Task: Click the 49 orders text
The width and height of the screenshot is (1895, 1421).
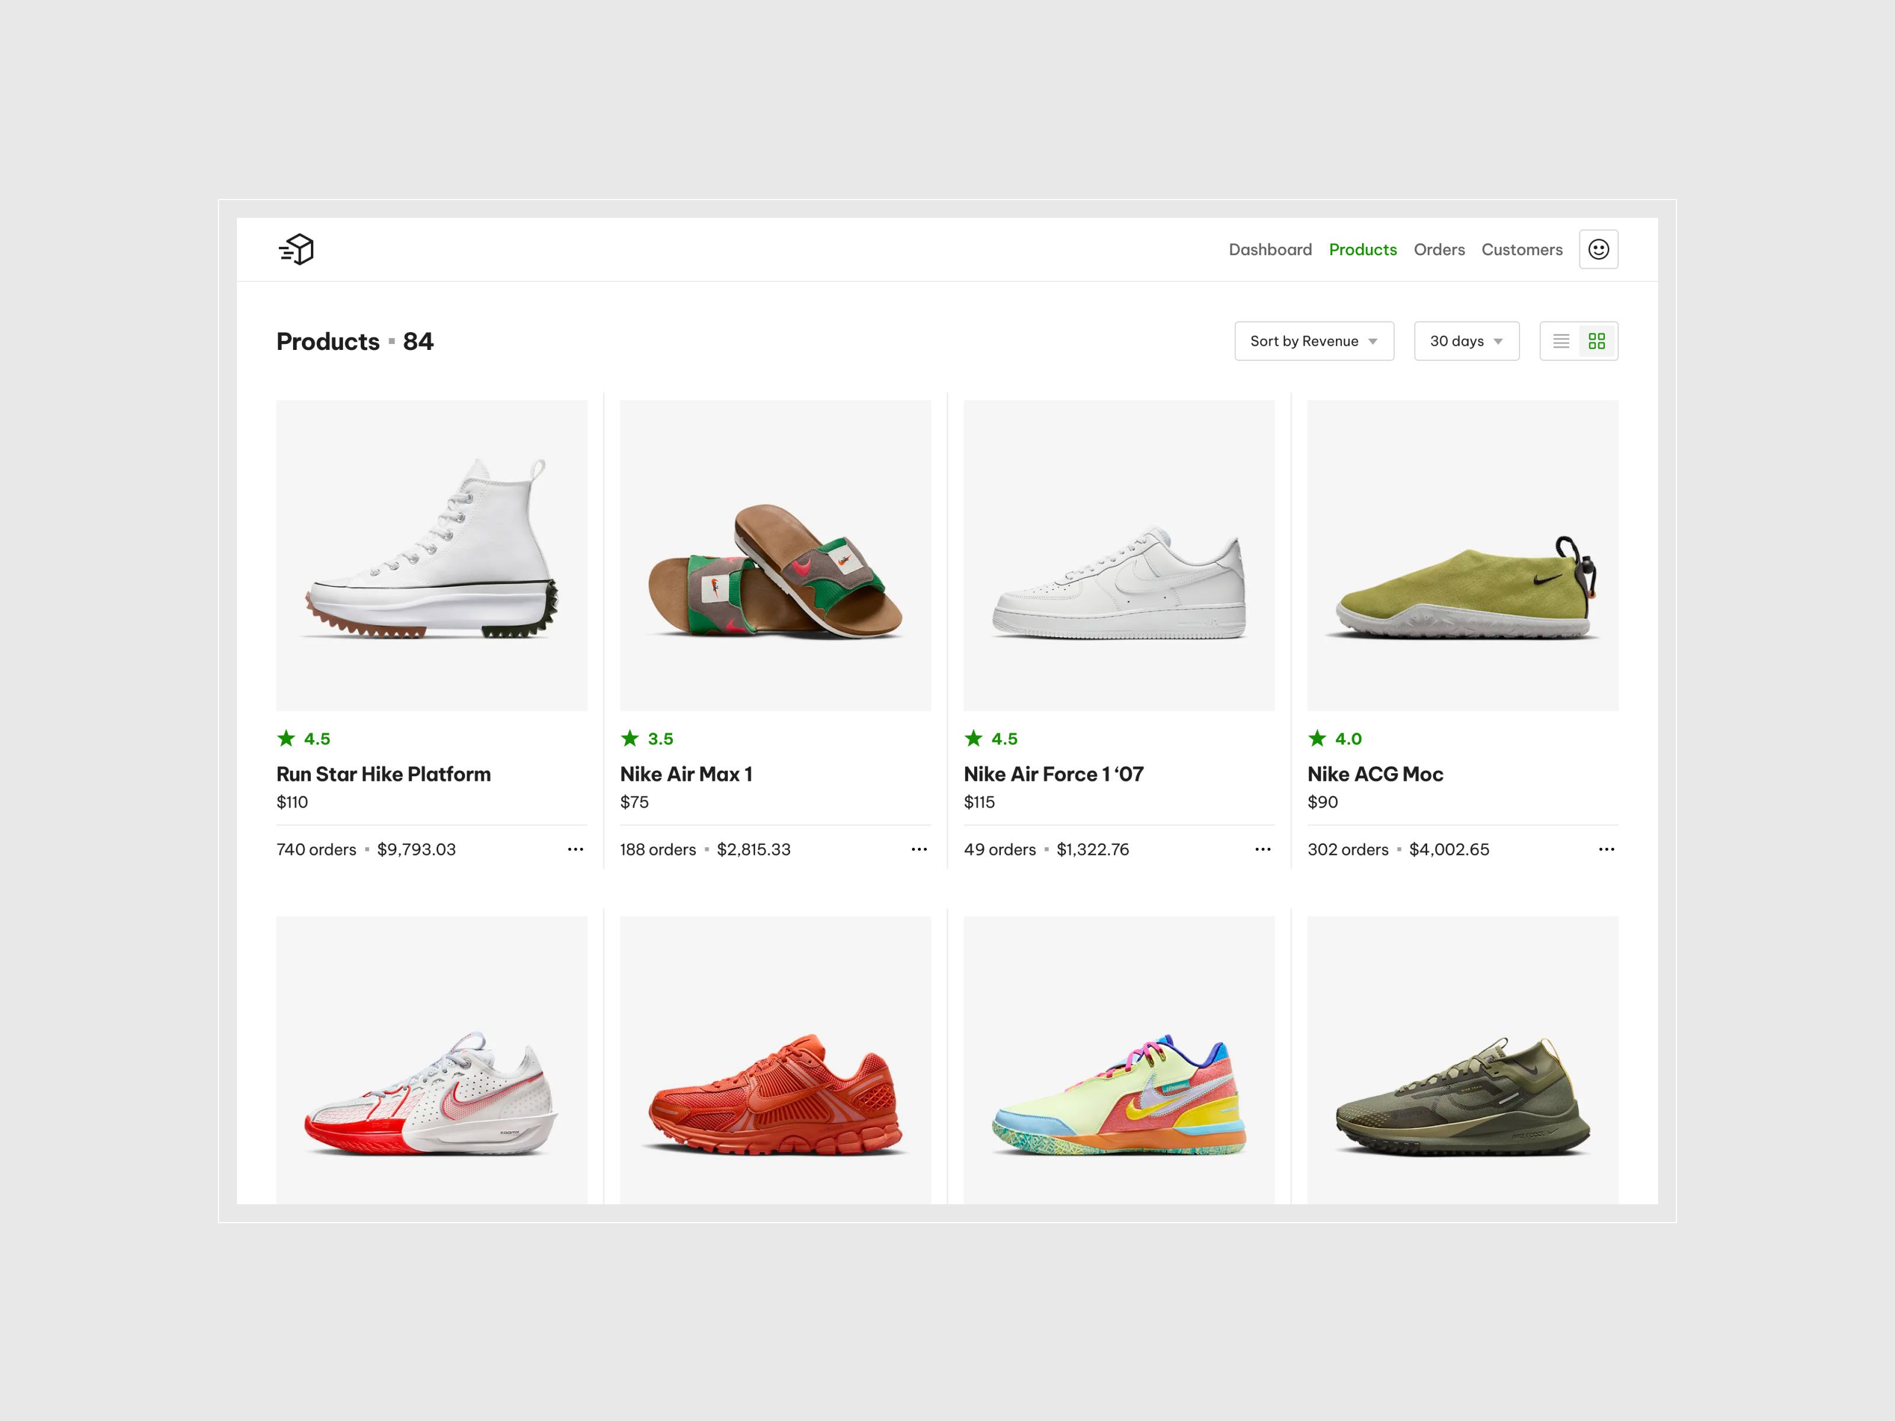Action: click(x=1000, y=849)
